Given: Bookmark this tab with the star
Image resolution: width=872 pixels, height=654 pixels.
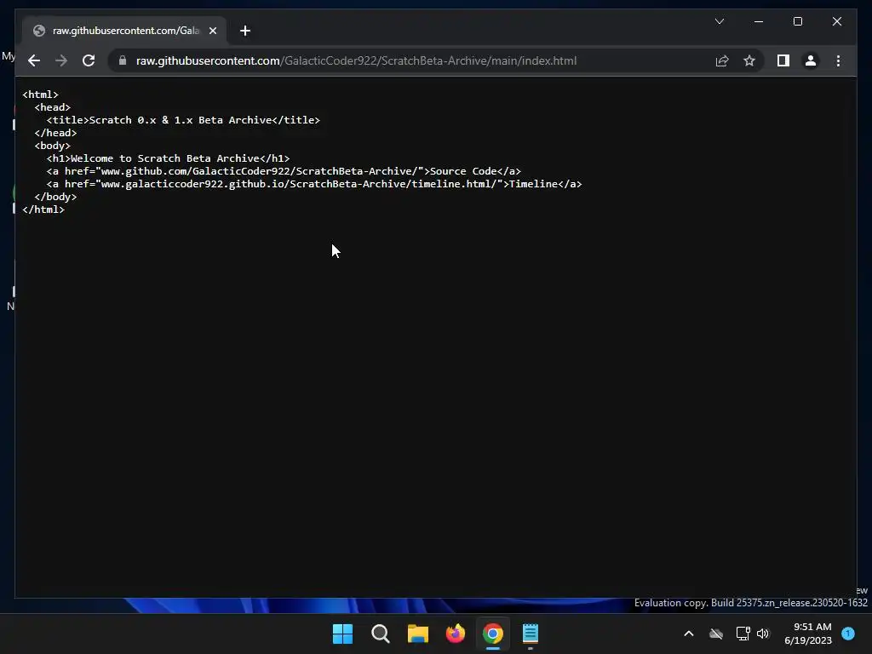Looking at the screenshot, I should tap(749, 60).
